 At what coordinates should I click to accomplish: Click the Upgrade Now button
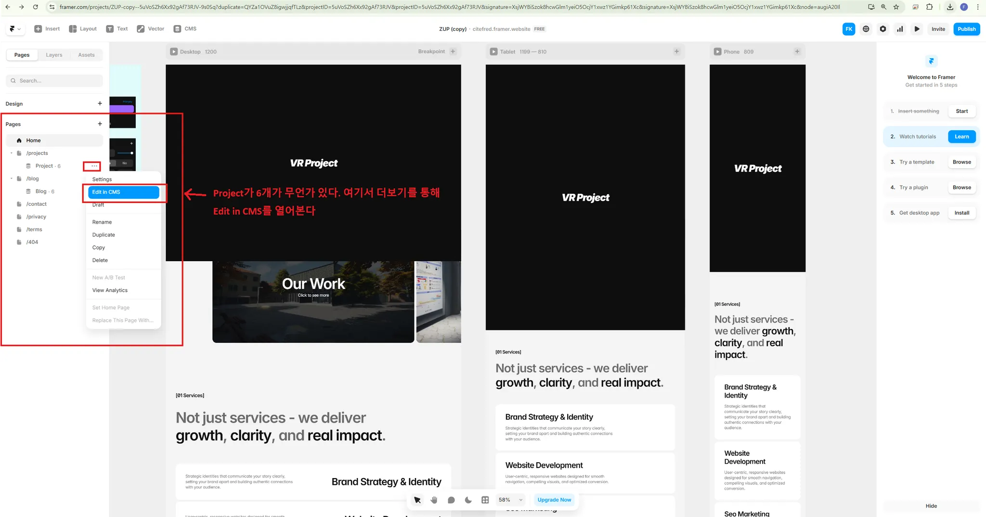(x=554, y=500)
